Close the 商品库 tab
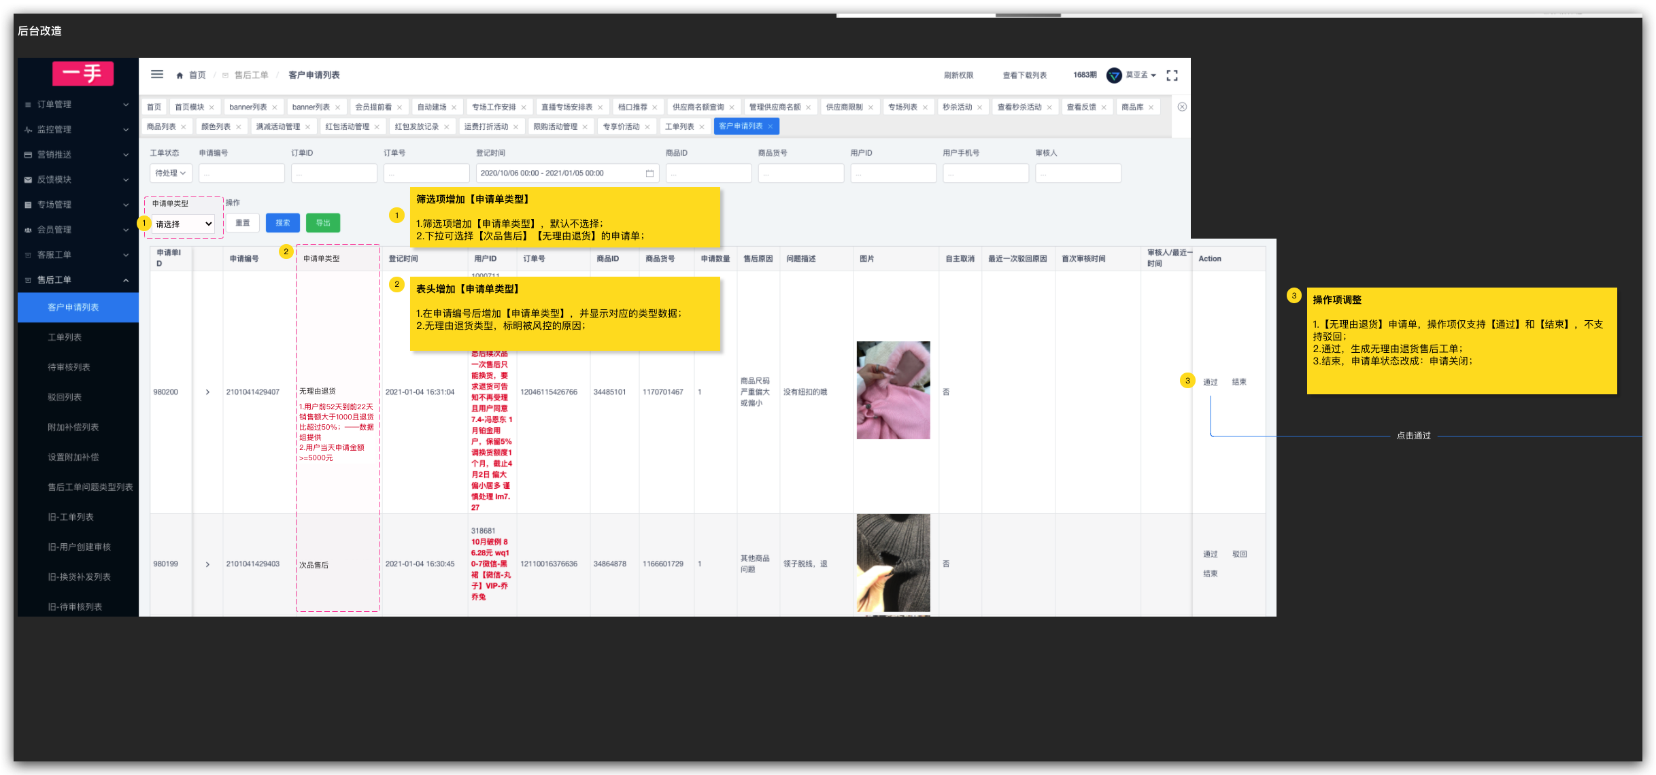Viewport: 1656px width, 775px height. [x=1151, y=107]
